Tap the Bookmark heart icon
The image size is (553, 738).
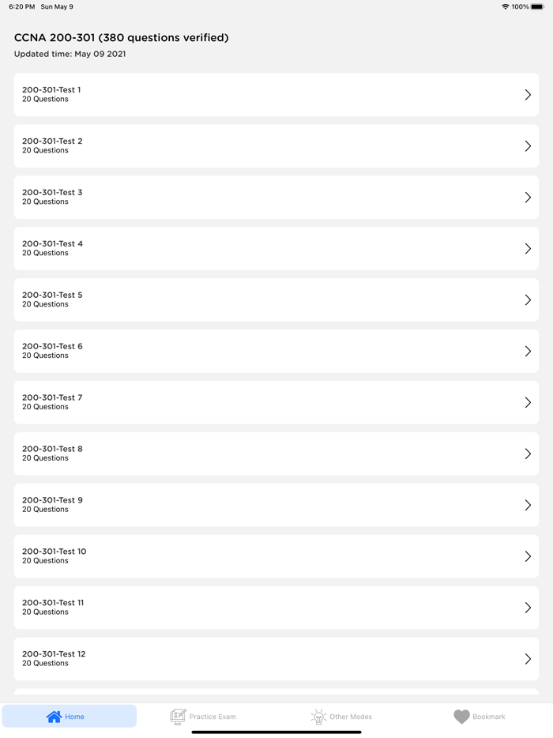tap(461, 717)
